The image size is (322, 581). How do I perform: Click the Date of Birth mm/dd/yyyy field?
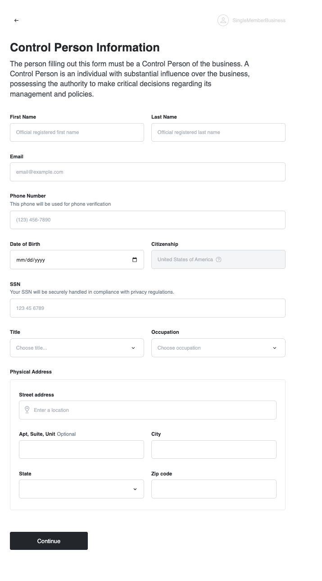click(68, 259)
